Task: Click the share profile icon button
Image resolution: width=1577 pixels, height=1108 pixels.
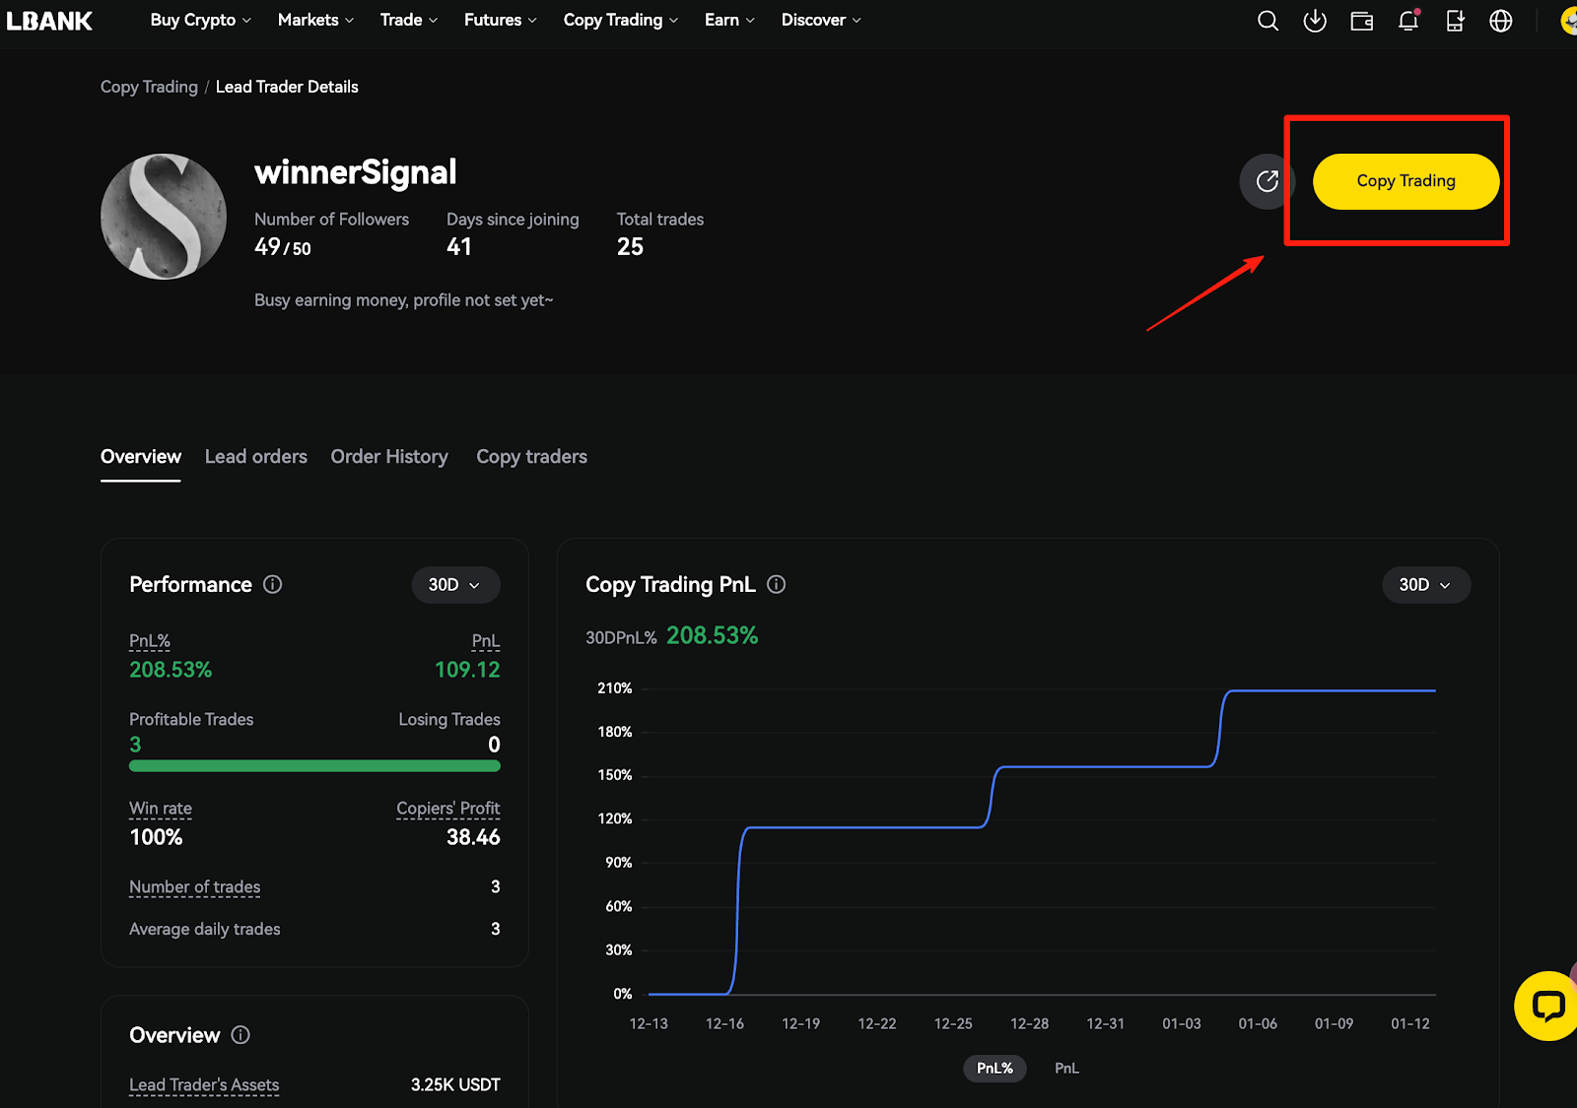Action: click(x=1267, y=181)
